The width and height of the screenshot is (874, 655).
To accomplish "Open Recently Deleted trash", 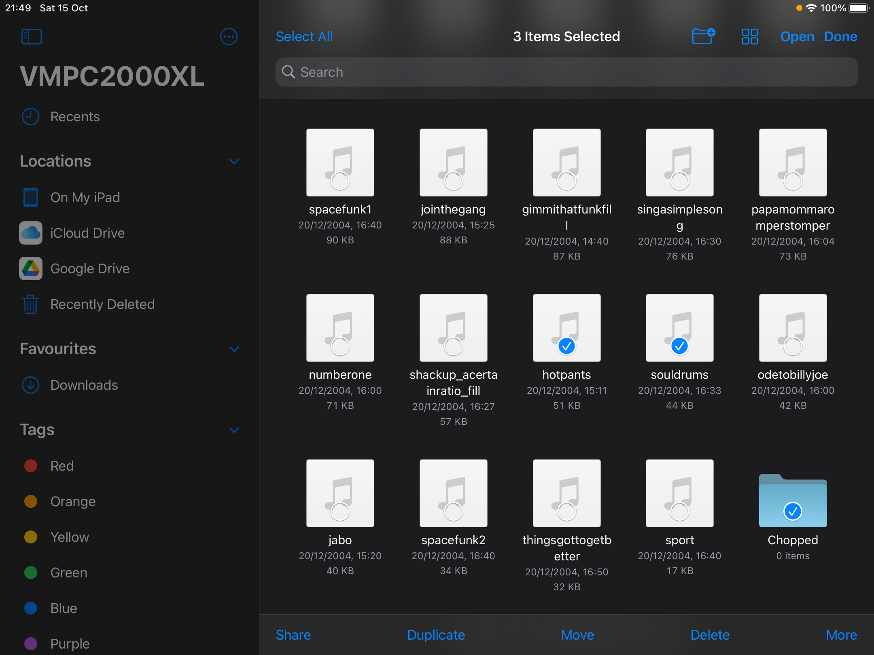I will [102, 304].
